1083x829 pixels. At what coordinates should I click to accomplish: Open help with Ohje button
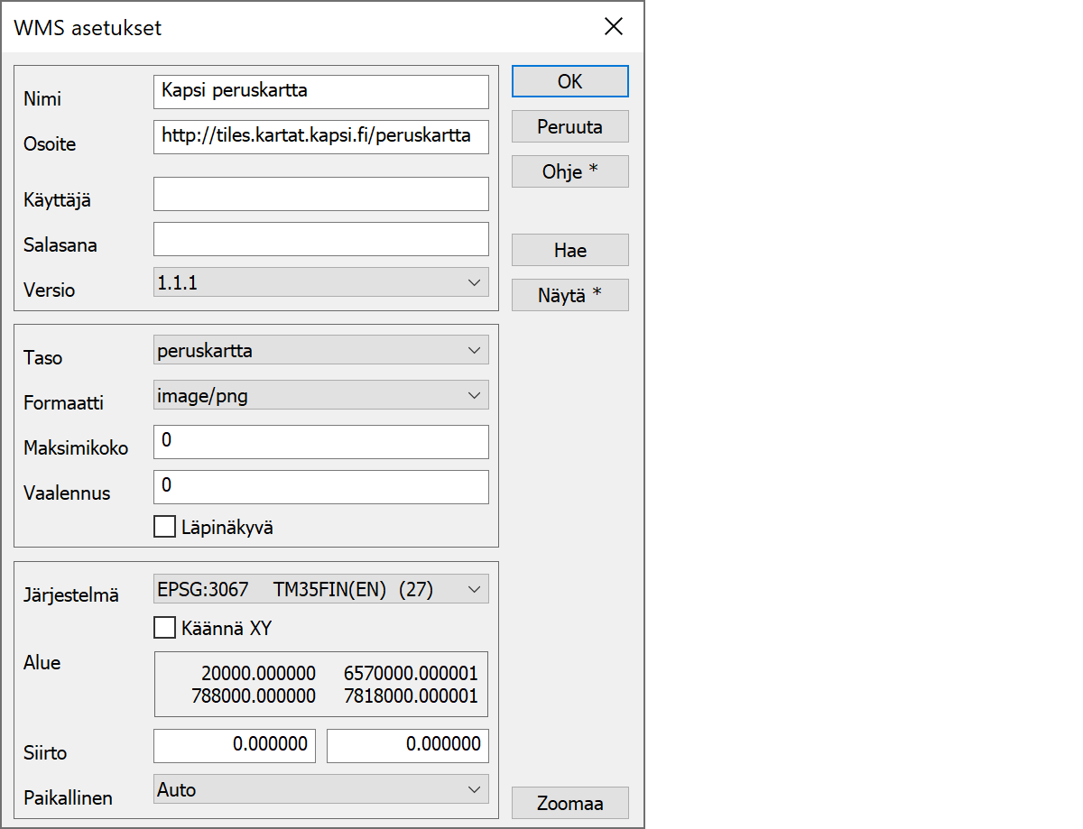pyautogui.click(x=569, y=171)
